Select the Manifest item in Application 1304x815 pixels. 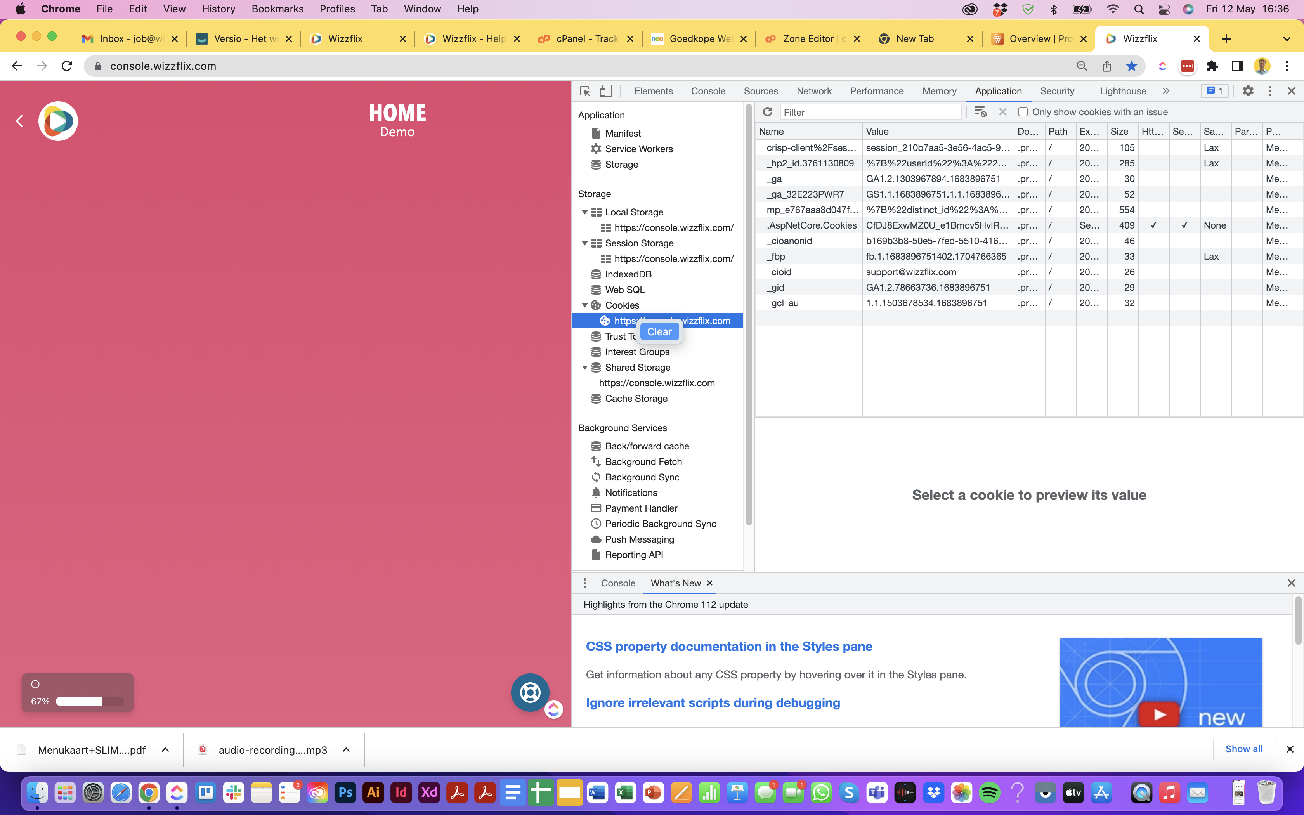(623, 133)
